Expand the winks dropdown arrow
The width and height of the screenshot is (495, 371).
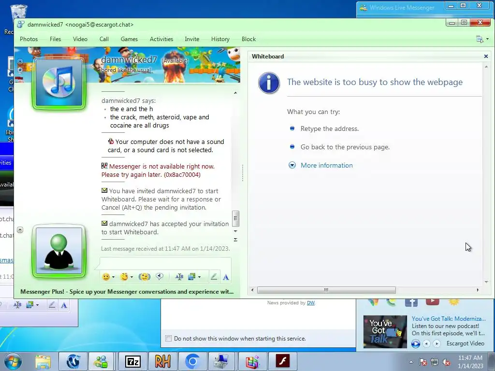point(131,277)
